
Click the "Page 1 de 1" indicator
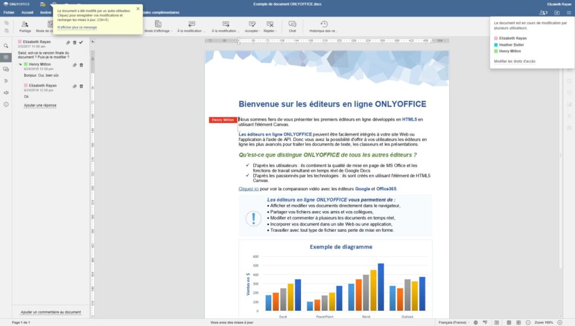[21, 322]
